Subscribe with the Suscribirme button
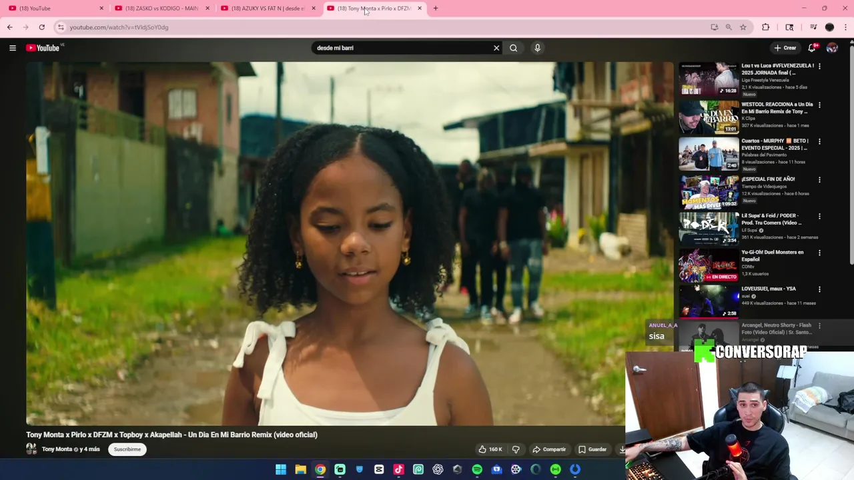Viewport: 854px width, 480px height. [127, 449]
